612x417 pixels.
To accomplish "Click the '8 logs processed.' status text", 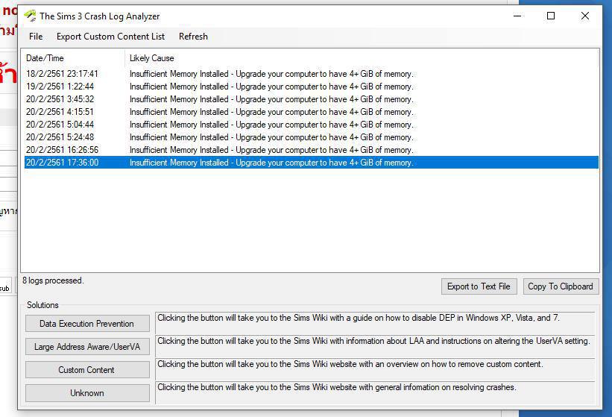I will 53,280.
